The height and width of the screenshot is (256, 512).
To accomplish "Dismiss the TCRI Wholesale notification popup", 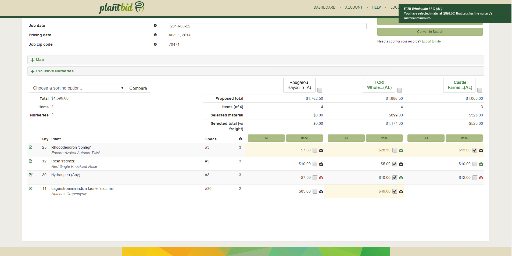I will point(455,13).
